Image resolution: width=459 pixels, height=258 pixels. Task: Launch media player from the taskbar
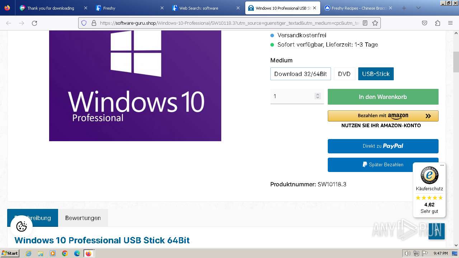[x=53, y=253]
